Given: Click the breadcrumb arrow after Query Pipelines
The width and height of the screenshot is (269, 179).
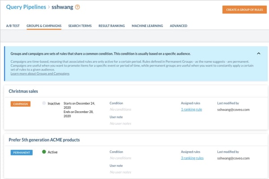Looking at the screenshot, I should pos(49,7).
